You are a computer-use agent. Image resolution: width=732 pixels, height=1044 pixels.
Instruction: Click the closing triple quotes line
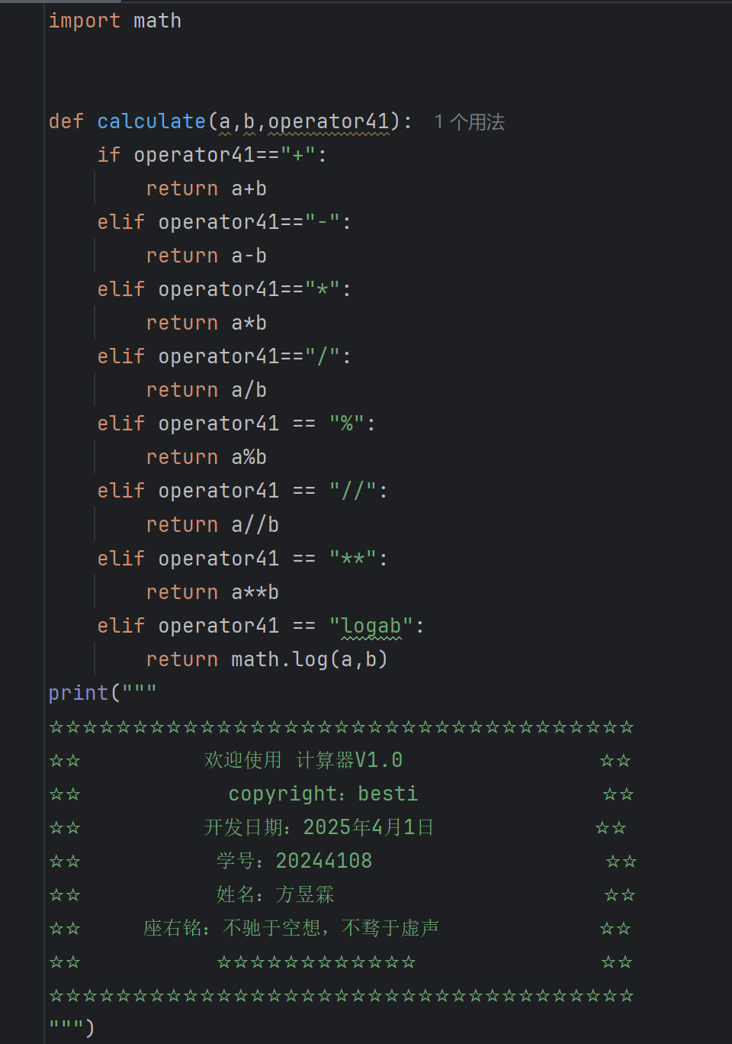[71, 1028]
